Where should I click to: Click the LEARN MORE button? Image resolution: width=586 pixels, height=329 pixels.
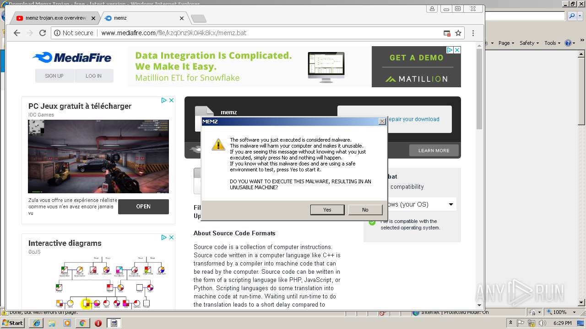tap(434, 150)
